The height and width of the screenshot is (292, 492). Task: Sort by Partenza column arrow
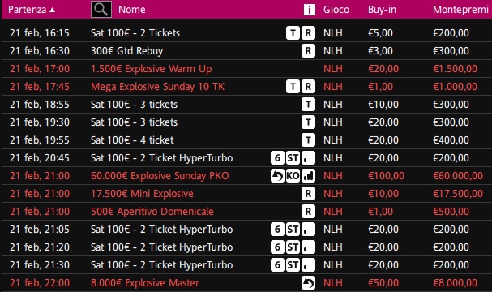(x=53, y=10)
